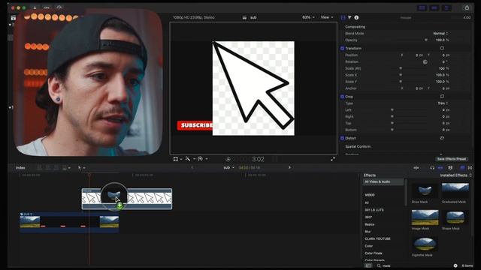Click the Transform on-screen controls icon
This screenshot has height=270, width=481.
pos(442,48)
